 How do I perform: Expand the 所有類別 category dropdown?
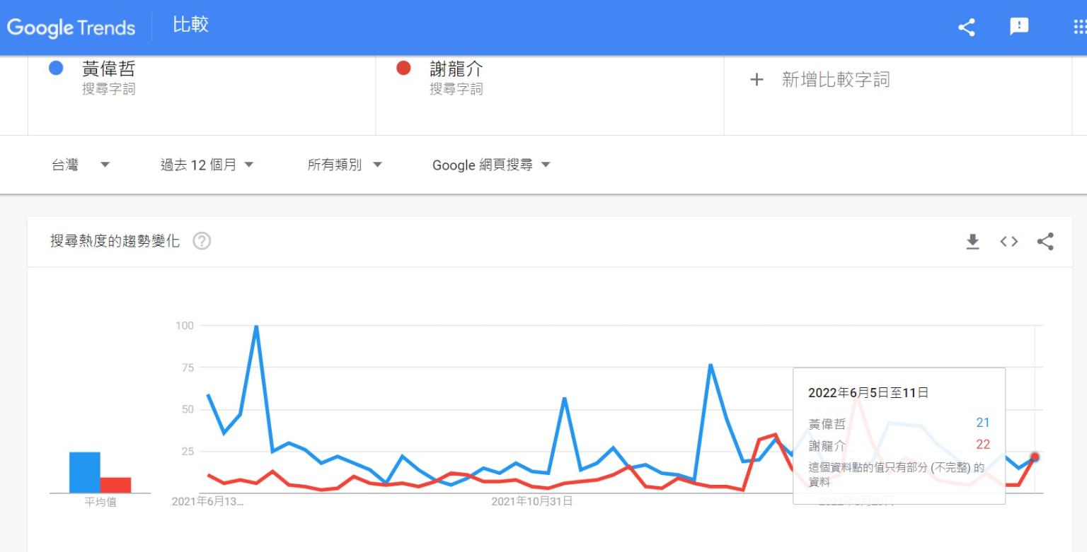click(x=345, y=165)
